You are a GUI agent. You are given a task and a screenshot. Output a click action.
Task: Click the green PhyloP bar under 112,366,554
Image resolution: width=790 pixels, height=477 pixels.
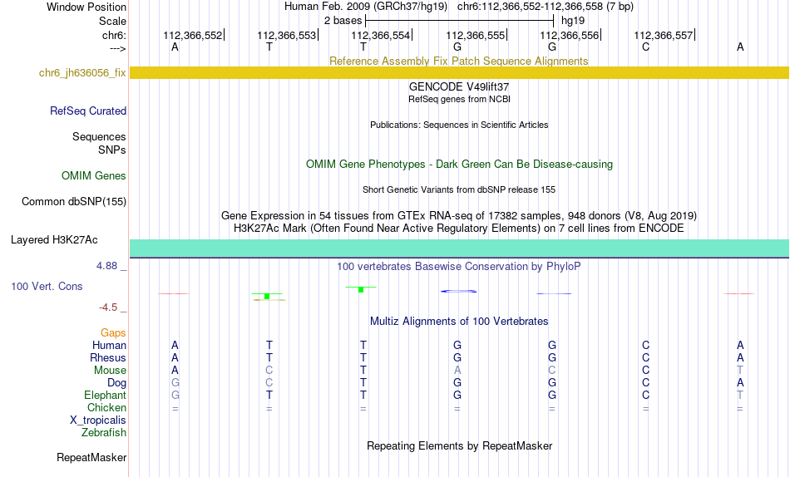click(361, 289)
